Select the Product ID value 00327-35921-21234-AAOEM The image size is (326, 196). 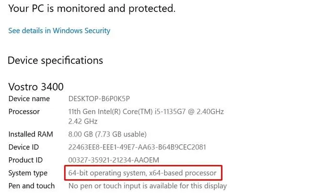click(x=114, y=160)
